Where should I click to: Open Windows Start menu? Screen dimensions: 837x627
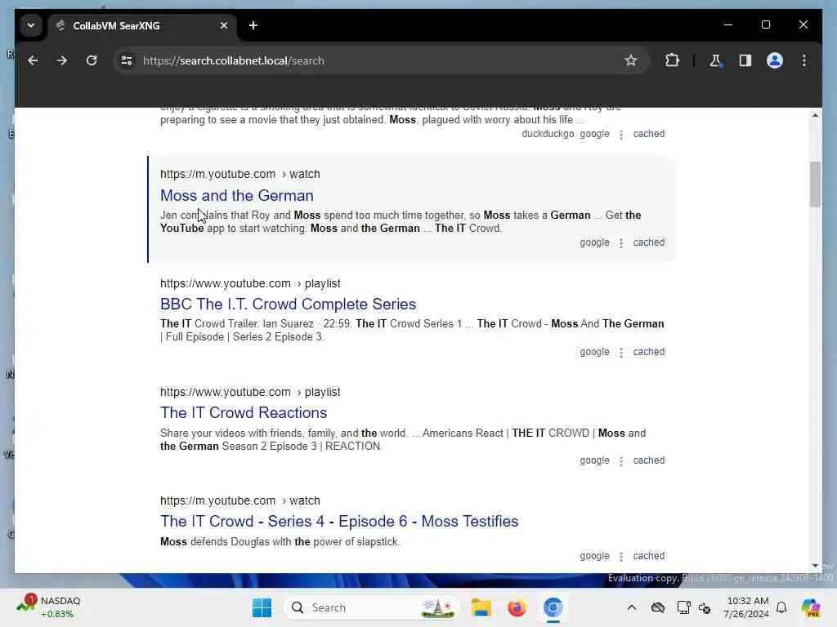[x=262, y=607]
